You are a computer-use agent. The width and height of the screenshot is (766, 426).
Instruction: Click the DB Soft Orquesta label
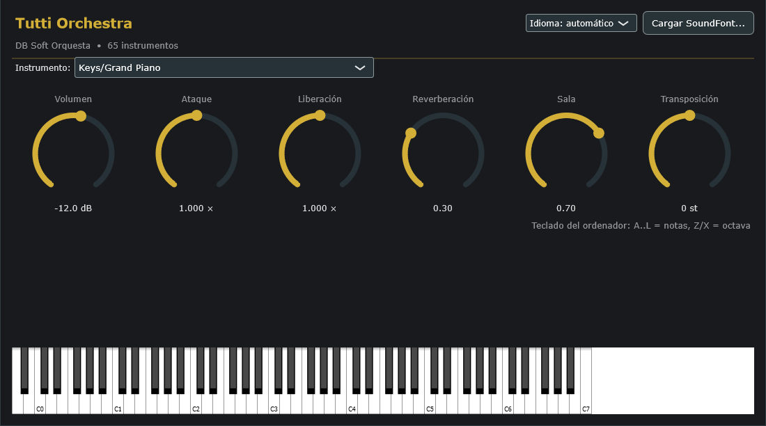[53, 45]
